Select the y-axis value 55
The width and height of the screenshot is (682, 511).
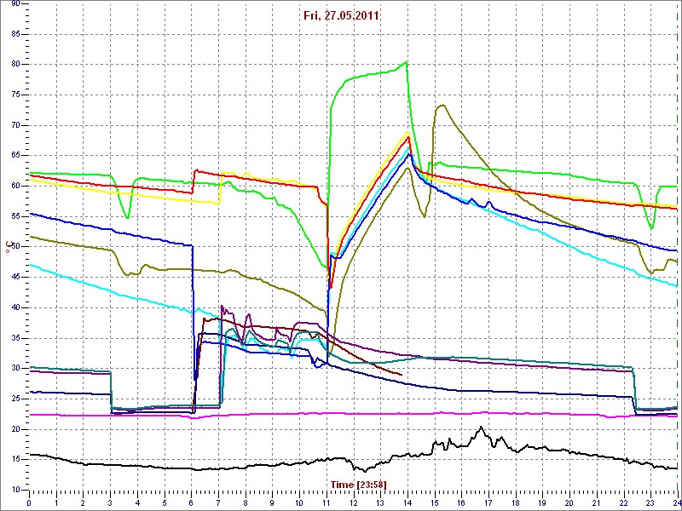[x=14, y=217]
